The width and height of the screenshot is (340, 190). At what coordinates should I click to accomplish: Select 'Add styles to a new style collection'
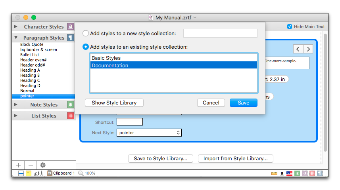click(86, 34)
